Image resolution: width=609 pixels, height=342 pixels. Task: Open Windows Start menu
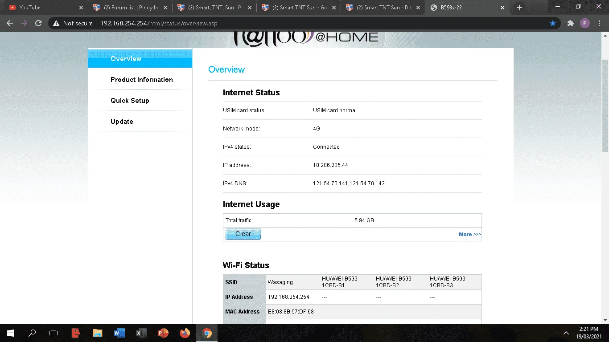click(x=10, y=333)
